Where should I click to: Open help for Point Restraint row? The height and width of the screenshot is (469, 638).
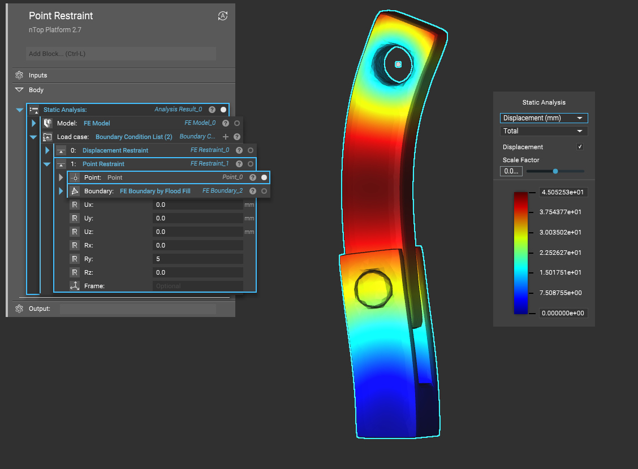[x=239, y=164]
